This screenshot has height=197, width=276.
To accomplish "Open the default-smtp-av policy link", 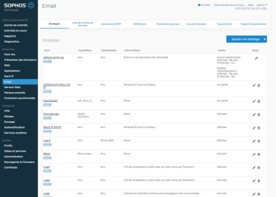I will pyautogui.click(x=54, y=57).
